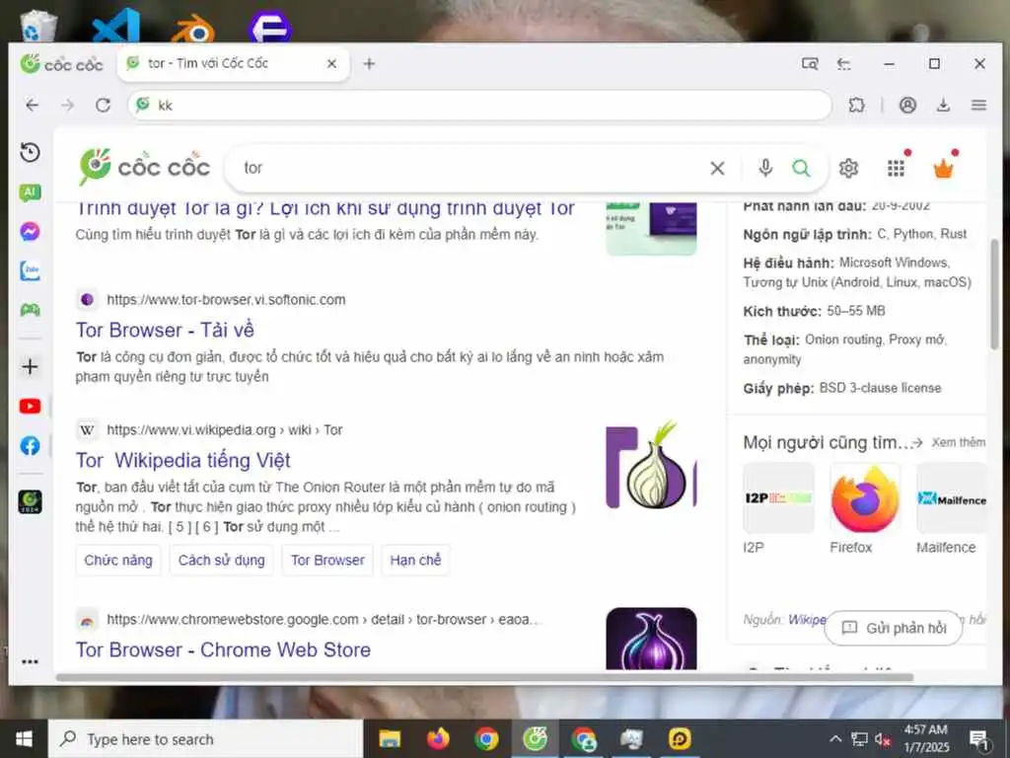
Task: Open 'Trình duyệt Tor là gì' result title
Action: 325,209
